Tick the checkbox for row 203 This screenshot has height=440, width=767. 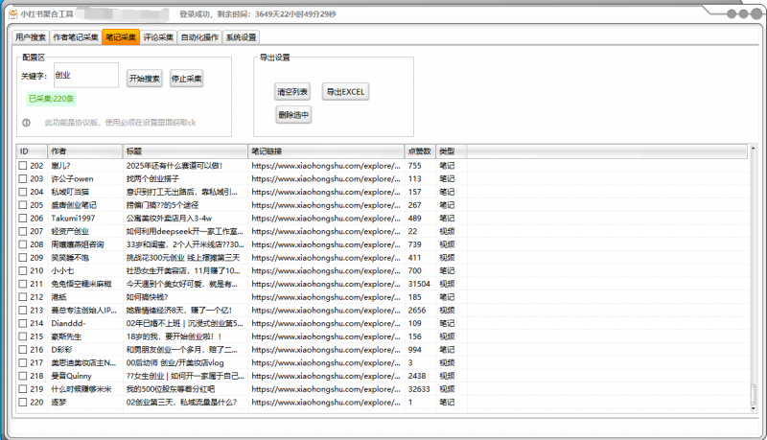tap(23, 179)
